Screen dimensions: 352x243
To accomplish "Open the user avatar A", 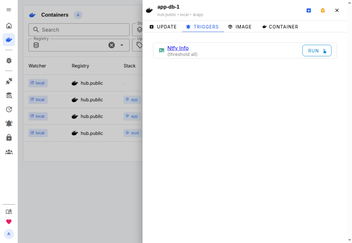I will (x=9, y=234).
